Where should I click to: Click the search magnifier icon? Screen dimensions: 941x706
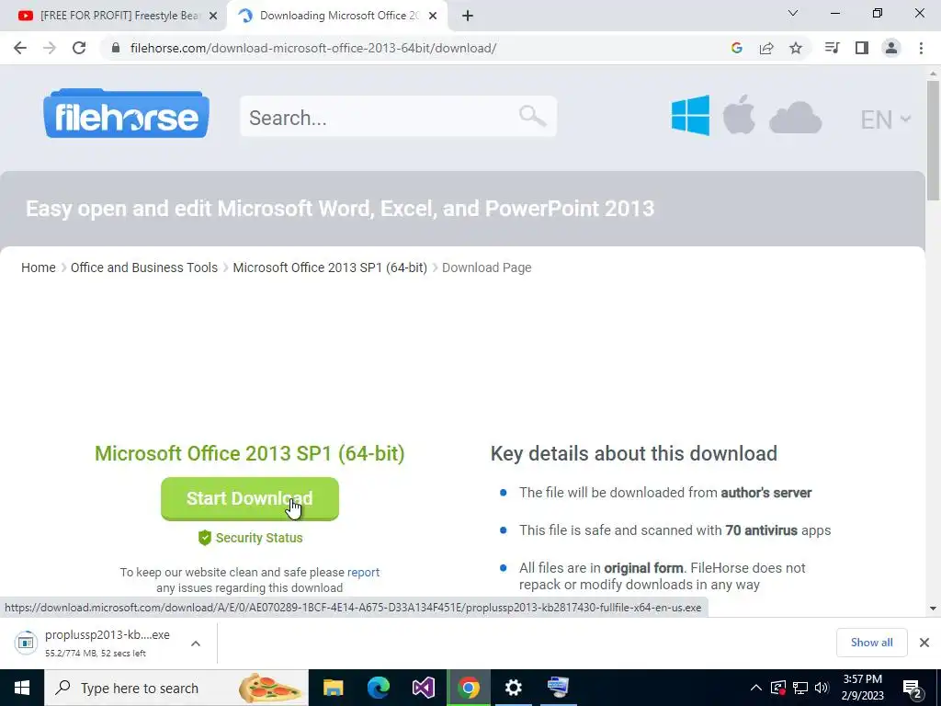(532, 116)
